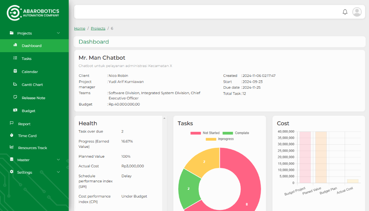369x211 pixels.
Task: Click the Planned Value 100% figure
Action: [126, 156]
